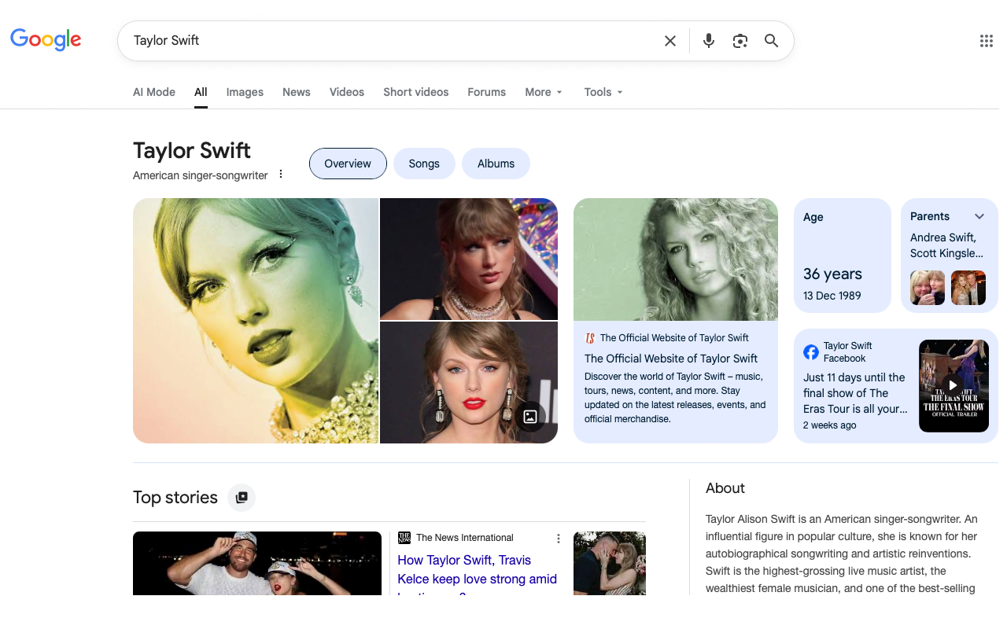Expand the Parents card chevron
This screenshot has height=629, width=1007.
tap(979, 216)
